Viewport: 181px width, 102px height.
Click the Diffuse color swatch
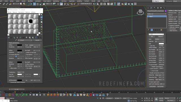pos(20,45)
